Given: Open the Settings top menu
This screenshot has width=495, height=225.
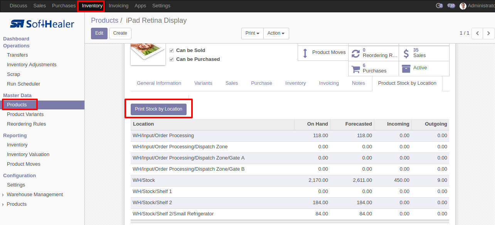Looking at the screenshot, I should tap(161, 6).
